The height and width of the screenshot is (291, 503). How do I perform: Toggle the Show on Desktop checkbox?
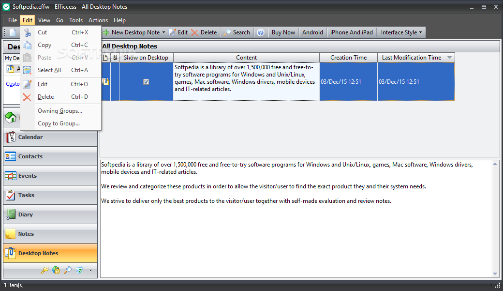pos(146,82)
